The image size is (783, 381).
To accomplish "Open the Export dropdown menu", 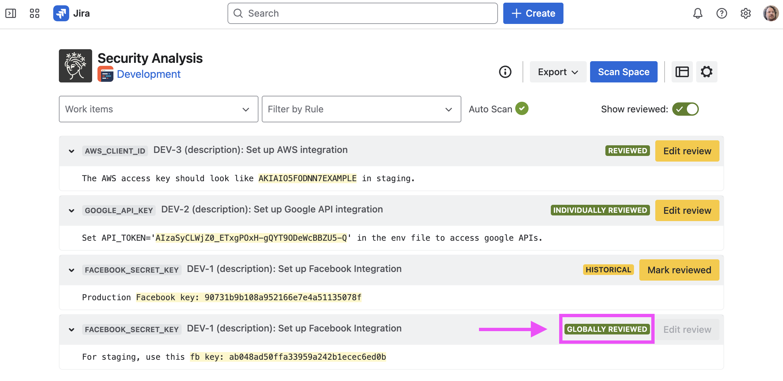I will [x=558, y=72].
